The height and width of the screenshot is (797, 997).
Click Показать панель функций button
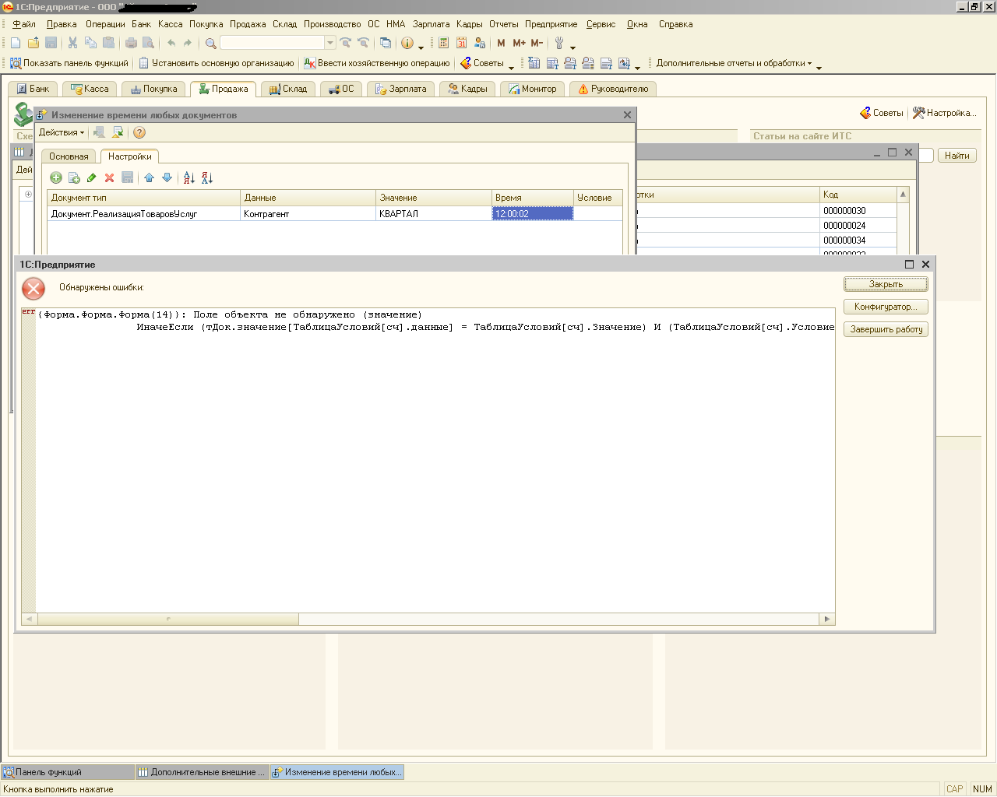click(x=69, y=63)
